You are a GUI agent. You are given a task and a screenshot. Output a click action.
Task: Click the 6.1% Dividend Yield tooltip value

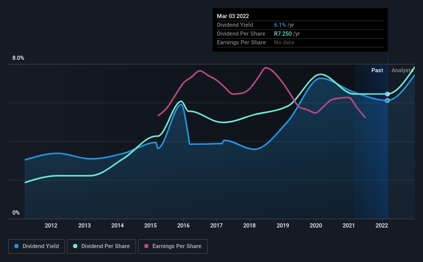pos(280,25)
